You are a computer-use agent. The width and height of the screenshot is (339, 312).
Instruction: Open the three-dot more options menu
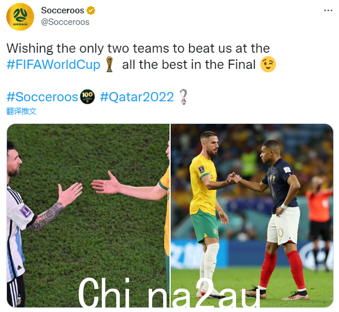pyautogui.click(x=328, y=10)
